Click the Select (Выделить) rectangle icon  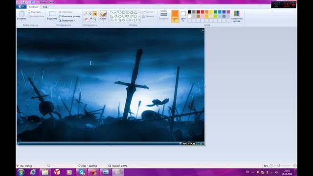point(52,14)
